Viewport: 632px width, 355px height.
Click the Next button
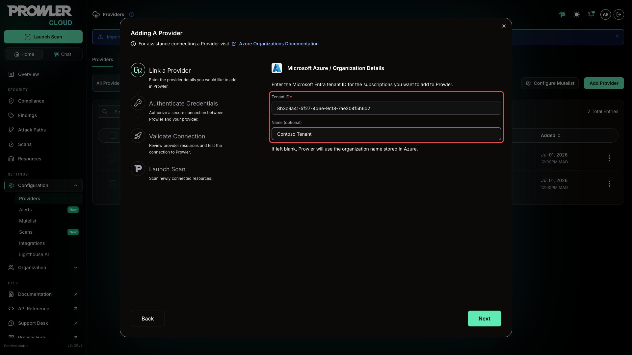[484, 319]
